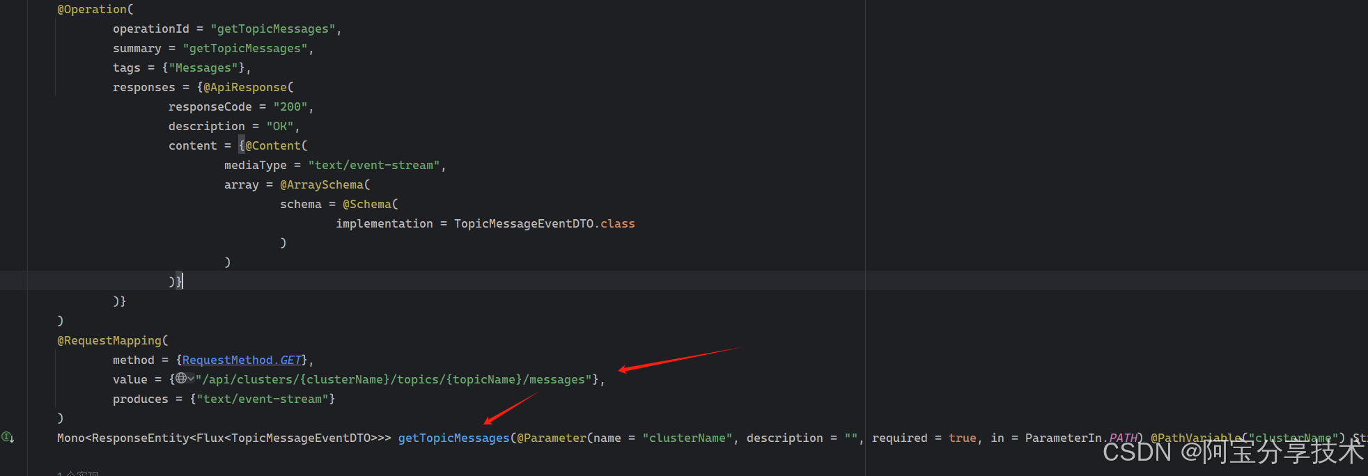Click the globe URL icon in value line
This screenshot has width=1368, height=476.
tap(181, 379)
